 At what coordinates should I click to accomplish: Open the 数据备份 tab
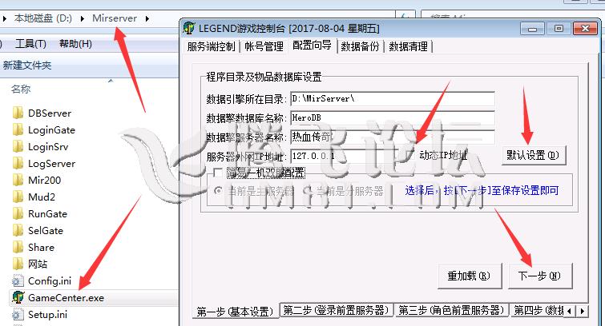pos(360,46)
